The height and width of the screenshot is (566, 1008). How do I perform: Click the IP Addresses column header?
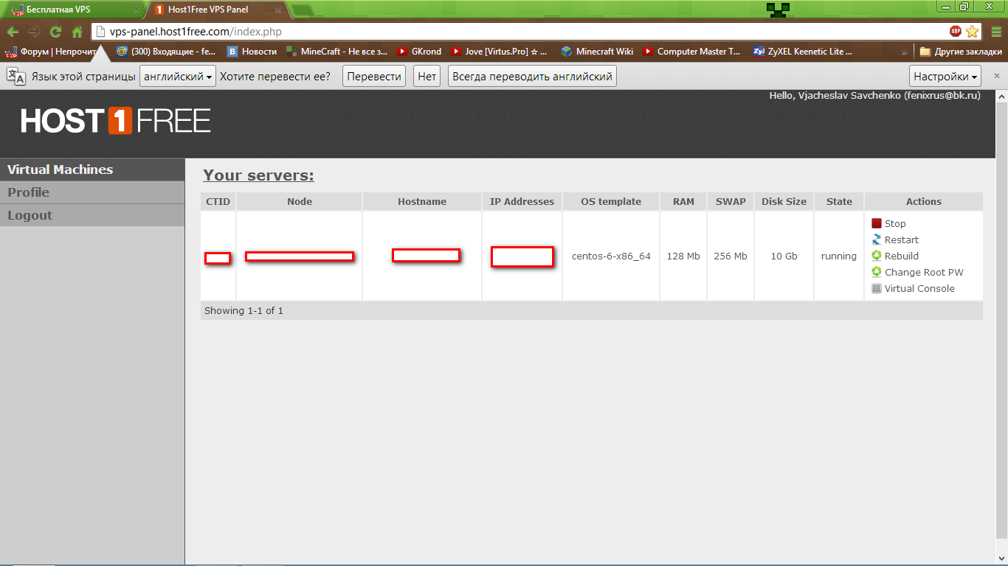point(522,201)
